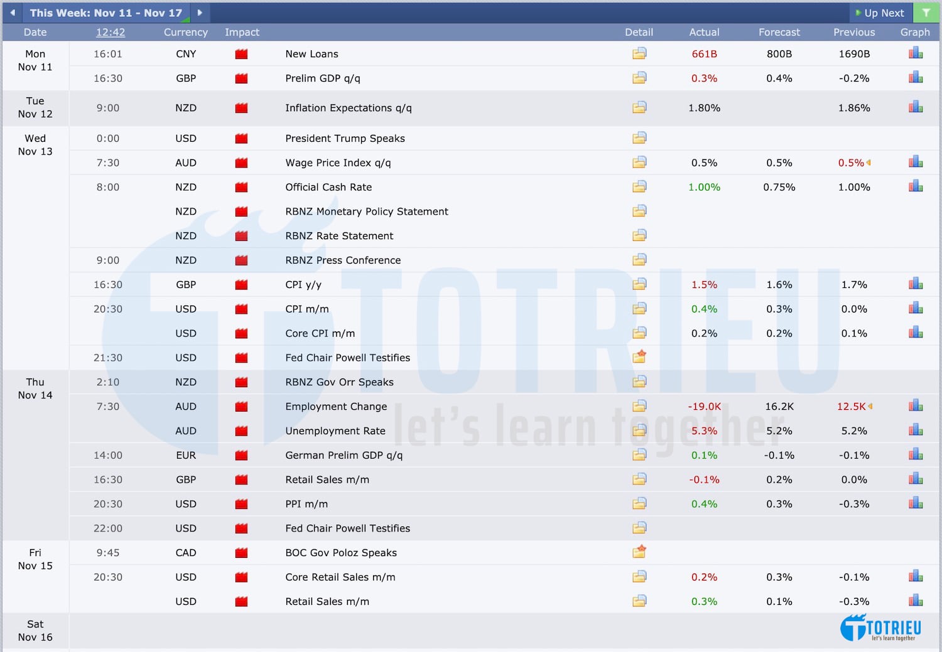
Task: Select the Core Retail Sales m/m event
Action: [340, 577]
